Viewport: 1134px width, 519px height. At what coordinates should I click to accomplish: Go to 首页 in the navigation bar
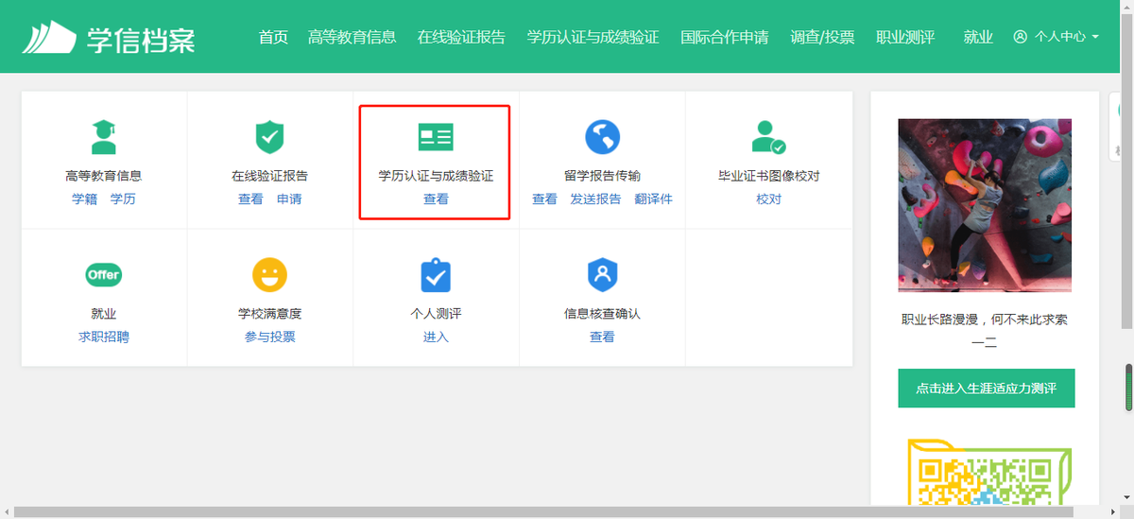pyautogui.click(x=273, y=37)
